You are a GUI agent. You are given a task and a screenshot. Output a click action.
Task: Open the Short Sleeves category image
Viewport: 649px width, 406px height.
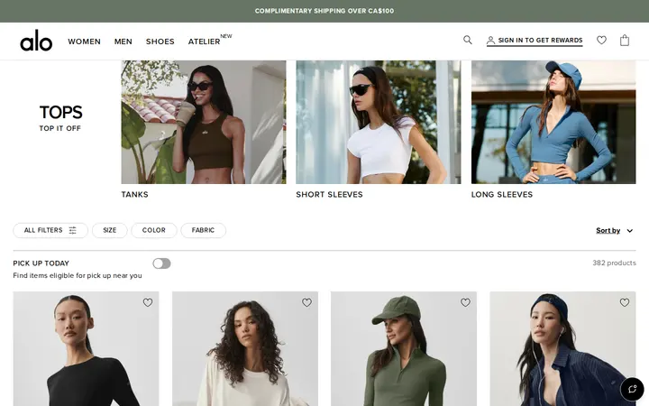tap(379, 122)
